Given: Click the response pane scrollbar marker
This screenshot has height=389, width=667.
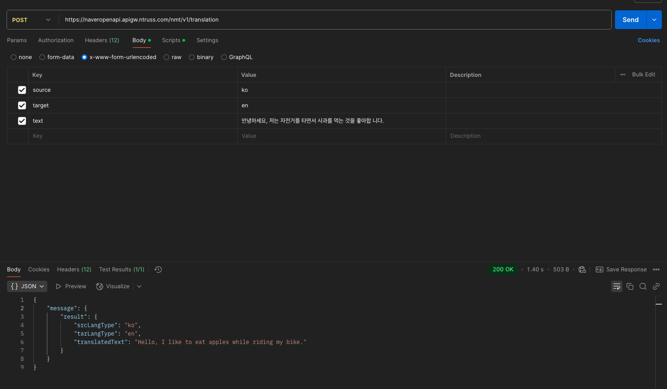Looking at the screenshot, I should (659, 304).
